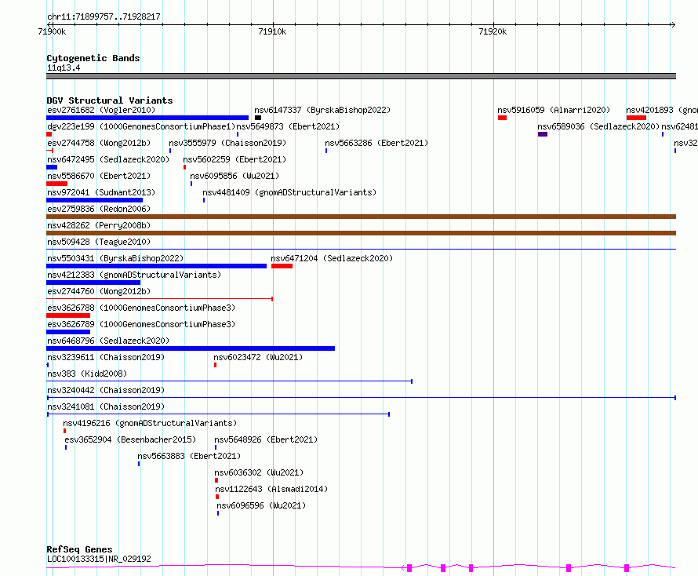The image size is (698, 576).
Task: Select nsv6036302 (Wu2021) label
Action: coord(259,472)
